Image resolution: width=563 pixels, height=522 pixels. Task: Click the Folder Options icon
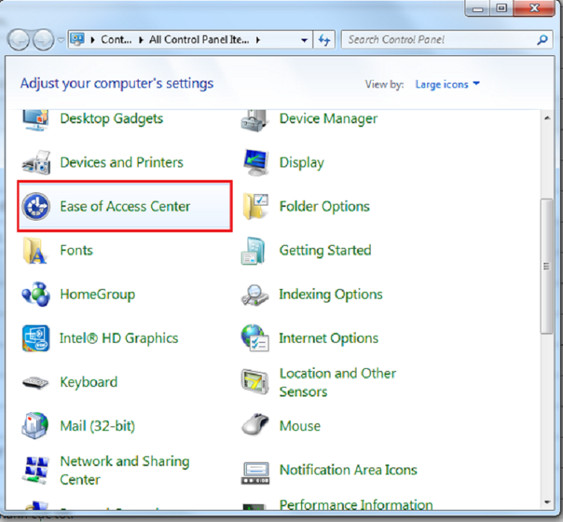(x=255, y=206)
